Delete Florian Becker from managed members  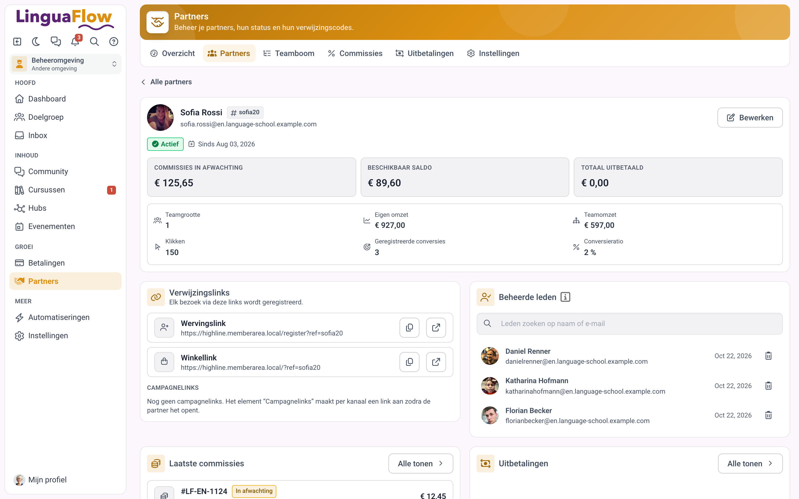[x=768, y=415]
